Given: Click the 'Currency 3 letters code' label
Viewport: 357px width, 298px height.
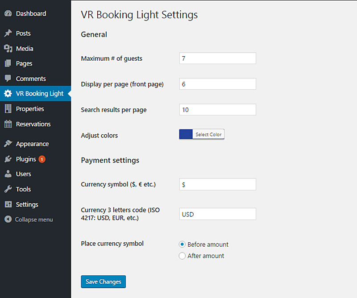Looking at the screenshot, I should (x=120, y=214).
